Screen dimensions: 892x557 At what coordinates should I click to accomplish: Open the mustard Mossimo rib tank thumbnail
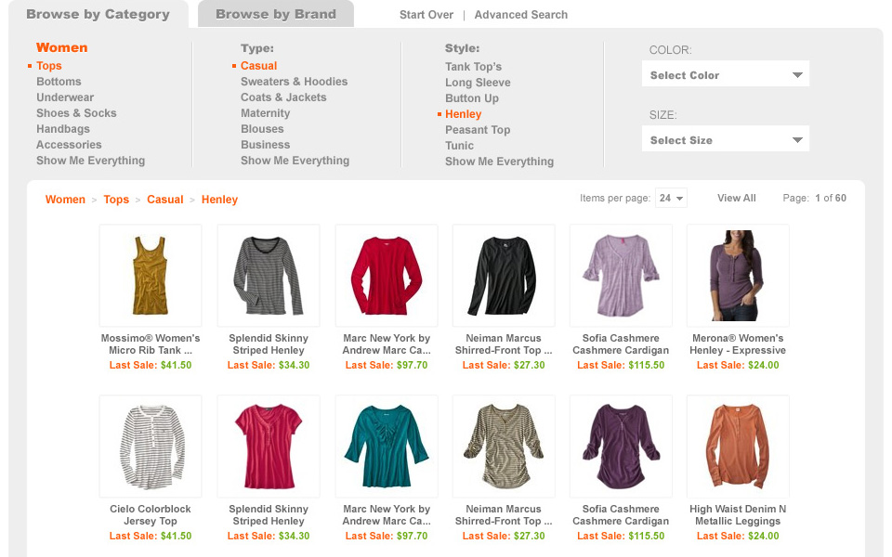(x=151, y=275)
